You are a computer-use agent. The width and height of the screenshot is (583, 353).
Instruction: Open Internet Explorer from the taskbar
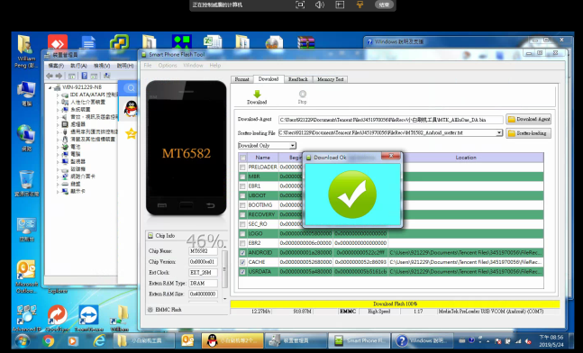[99, 340]
